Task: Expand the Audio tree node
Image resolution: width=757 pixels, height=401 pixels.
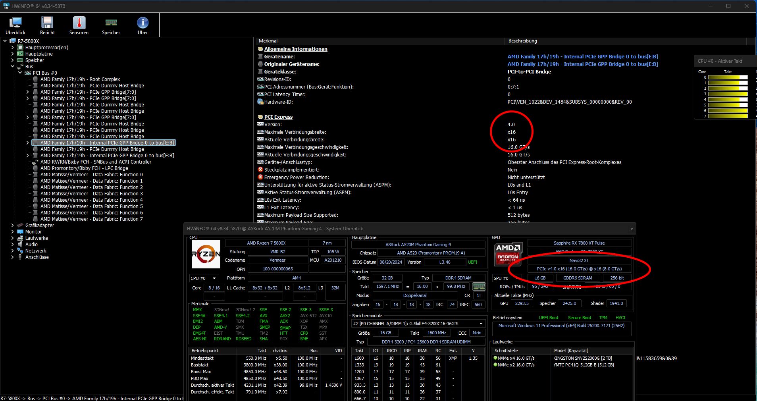Action: click(12, 244)
